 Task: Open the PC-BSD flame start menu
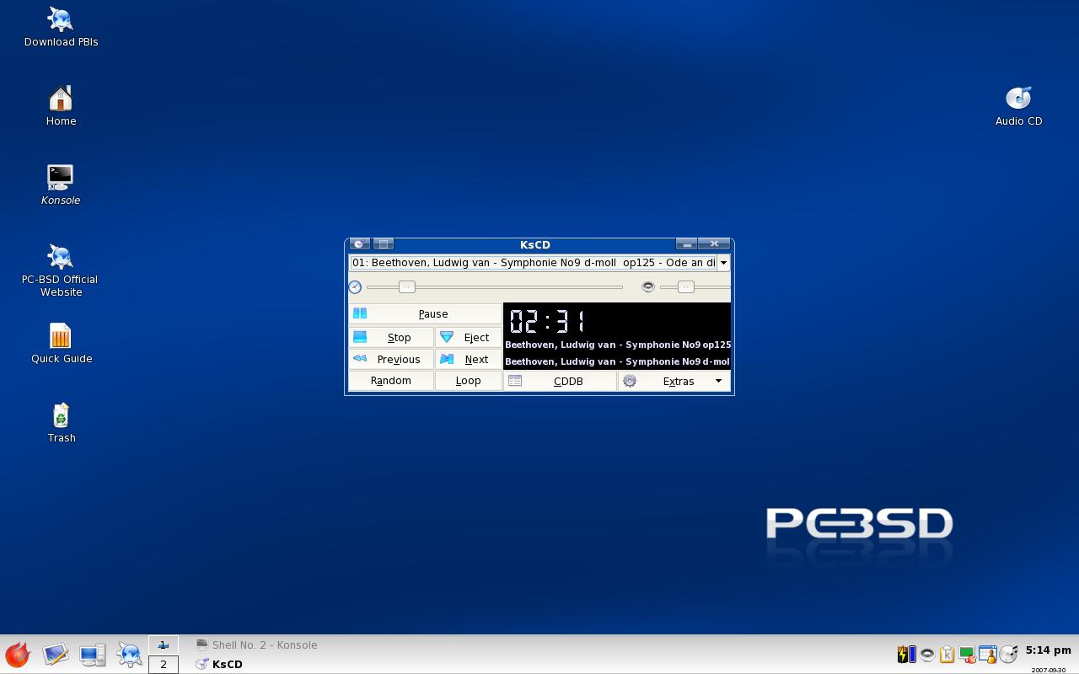pos(18,655)
